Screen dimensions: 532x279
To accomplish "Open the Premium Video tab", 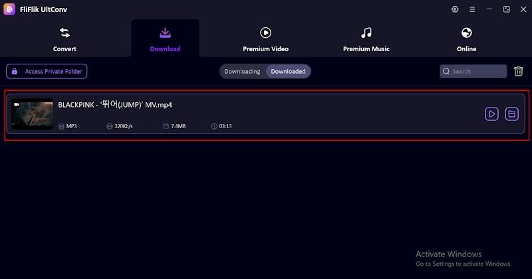I will click(x=265, y=39).
